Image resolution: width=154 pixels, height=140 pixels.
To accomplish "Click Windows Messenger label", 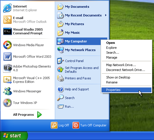I will point(27,91).
